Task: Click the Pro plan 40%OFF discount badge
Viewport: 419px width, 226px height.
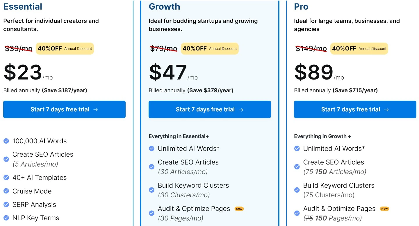Action: coord(359,48)
